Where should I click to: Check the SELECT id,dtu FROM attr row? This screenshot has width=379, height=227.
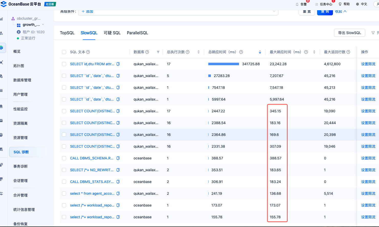64,64
